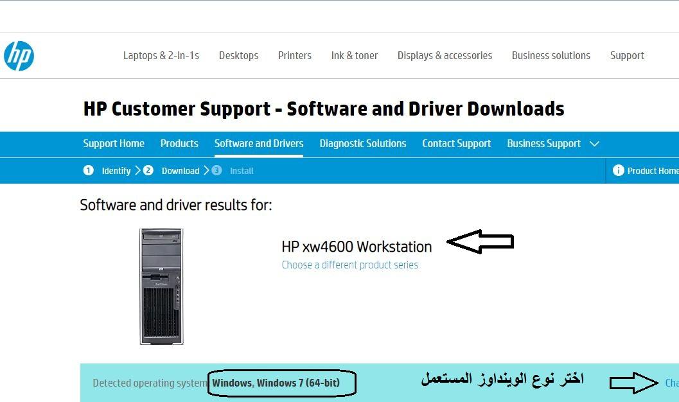
Task: Click the Detected operating system label
Action: [150, 383]
